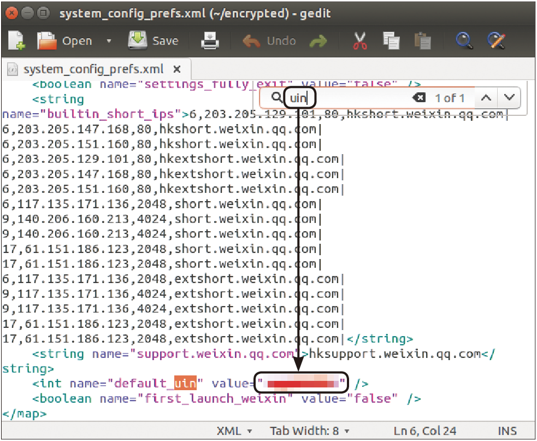Toggle the INS insert mode indicator
Image resolution: width=537 pixels, height=441 pixels.
pos(507,431)
